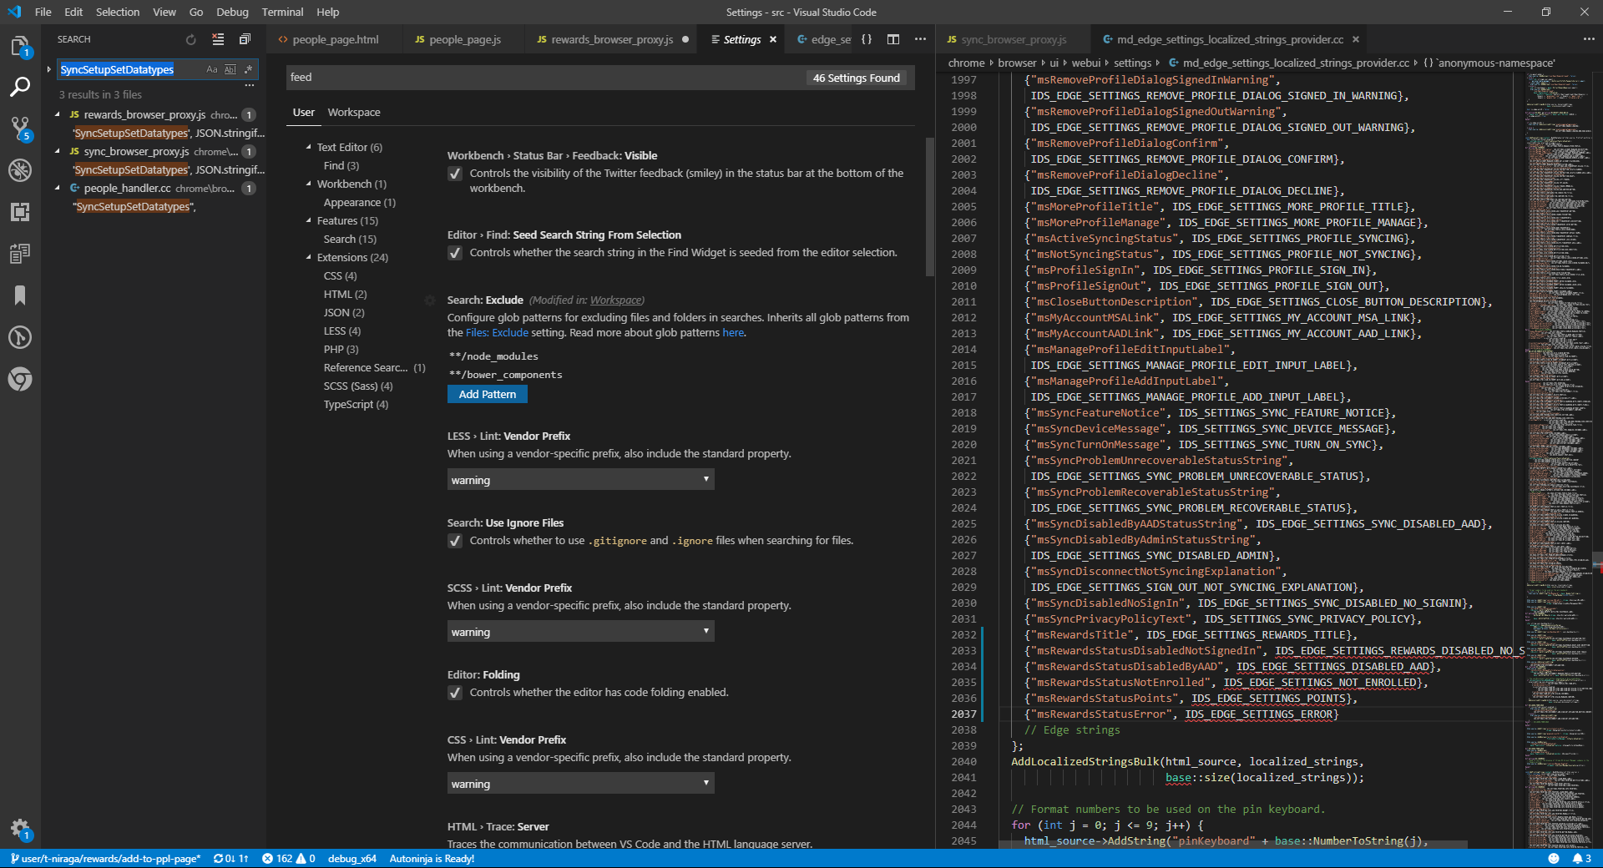Click the feedback smiley in status bar

pos(1554,858)
